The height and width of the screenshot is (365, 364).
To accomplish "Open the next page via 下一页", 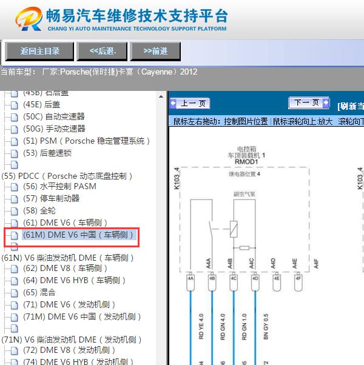I will [x=309, y=102].
